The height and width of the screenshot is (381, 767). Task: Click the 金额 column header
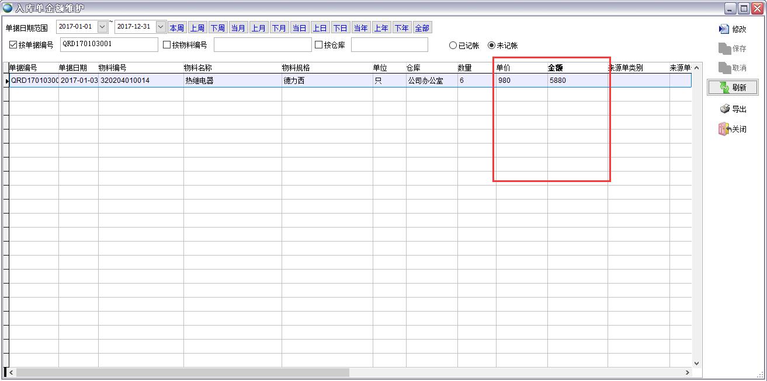point(556,68)
